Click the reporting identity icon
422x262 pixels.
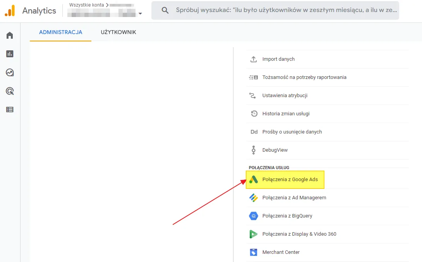pyautogui.click(x=254, y=77)
